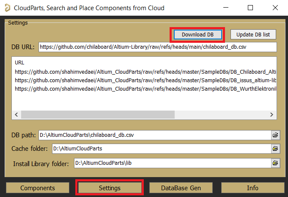Browse for Cache folder icon
The width and height of the screenshot is (288, 197).
[275, 149]
